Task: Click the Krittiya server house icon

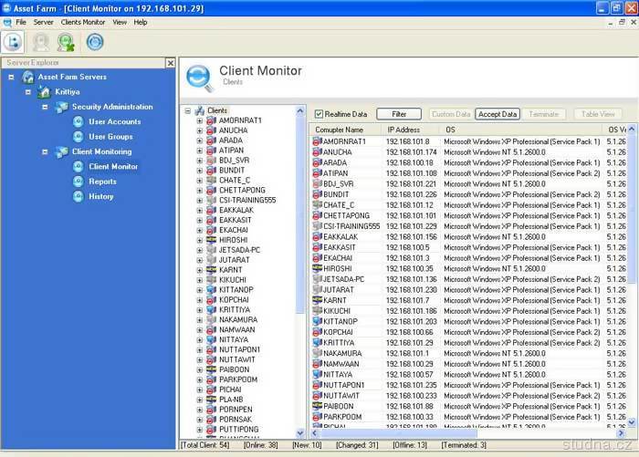Action: coord(44,92)
